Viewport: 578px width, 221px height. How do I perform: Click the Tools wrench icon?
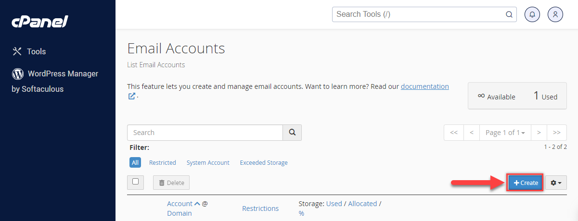click(17, 51)
